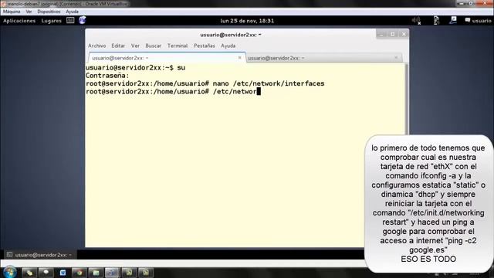Open VirtualBox Máquina menu
Viewport: 494px width, 278px height.
(x=12, y=12)
